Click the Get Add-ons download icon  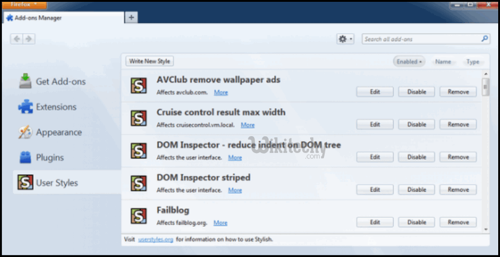(x=25, y=81)
